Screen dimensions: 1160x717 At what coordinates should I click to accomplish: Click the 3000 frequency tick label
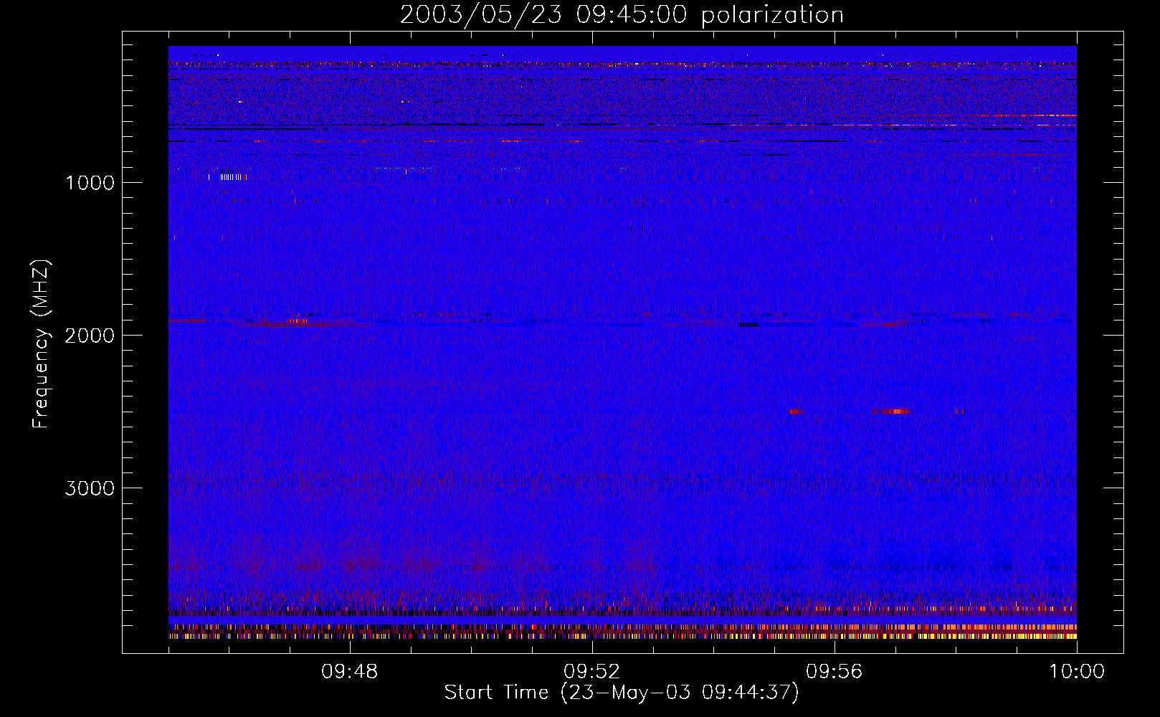point(90,488)
